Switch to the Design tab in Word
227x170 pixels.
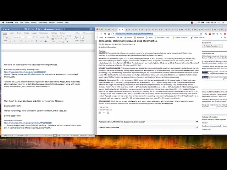pyautogui.click(x=26, y=33)
